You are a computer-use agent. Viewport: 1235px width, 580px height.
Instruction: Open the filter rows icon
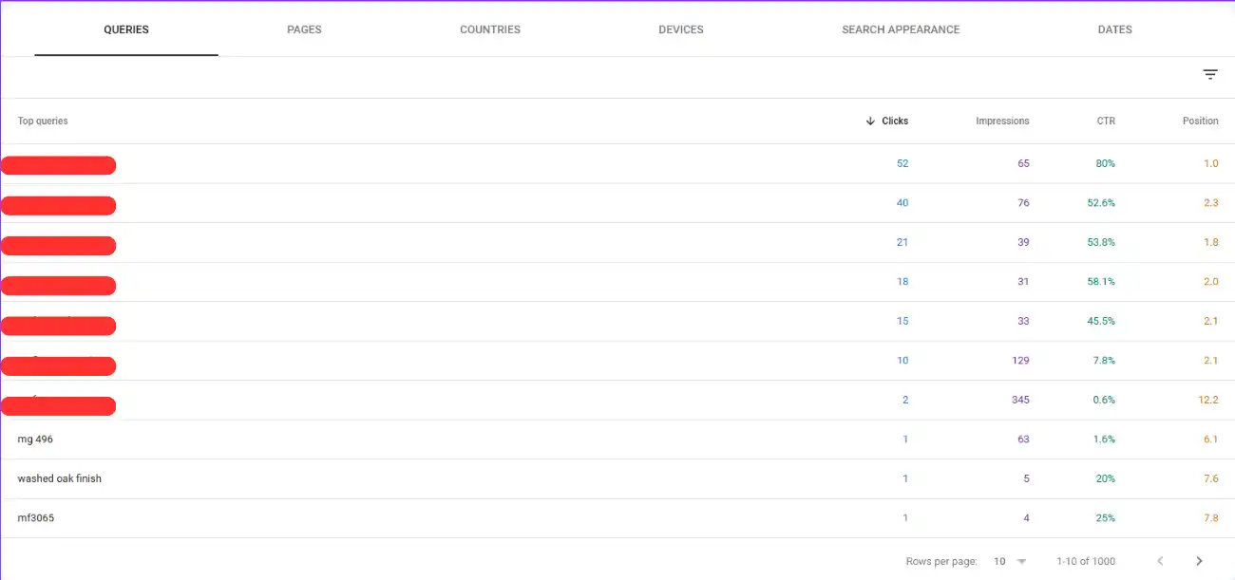coord(1209,75)
